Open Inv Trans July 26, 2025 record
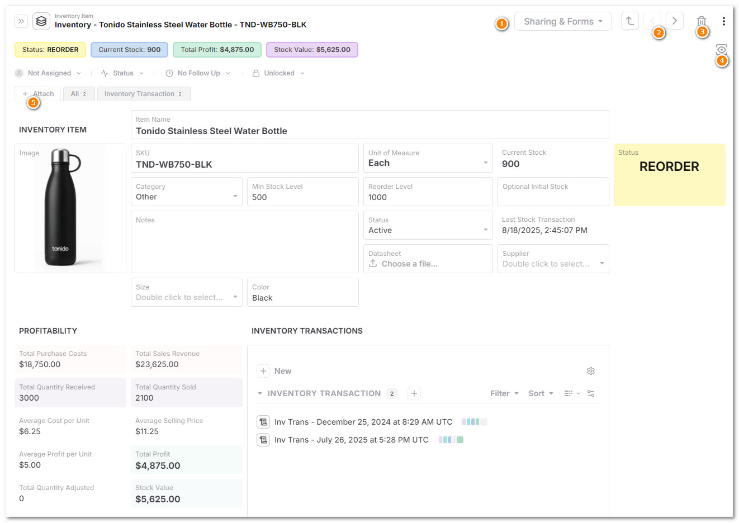Image resolution: width=739 pixels, height=523 pixels. [352, 440]
